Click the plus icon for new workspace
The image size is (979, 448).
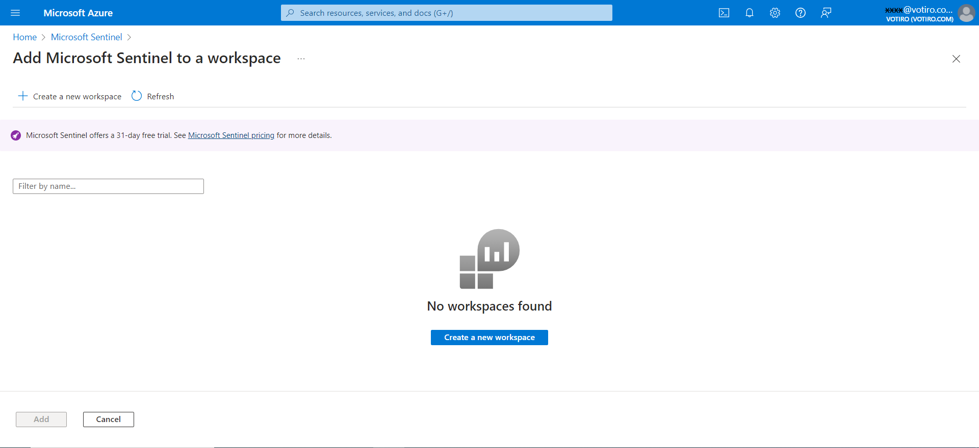pos(23,96)
